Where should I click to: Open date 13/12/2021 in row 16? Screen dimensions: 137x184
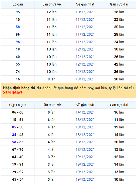(85, 79)
